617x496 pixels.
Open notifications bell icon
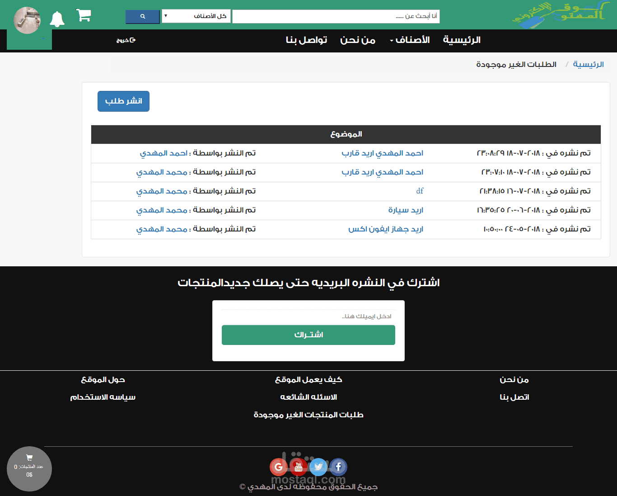tap(57, 19)
